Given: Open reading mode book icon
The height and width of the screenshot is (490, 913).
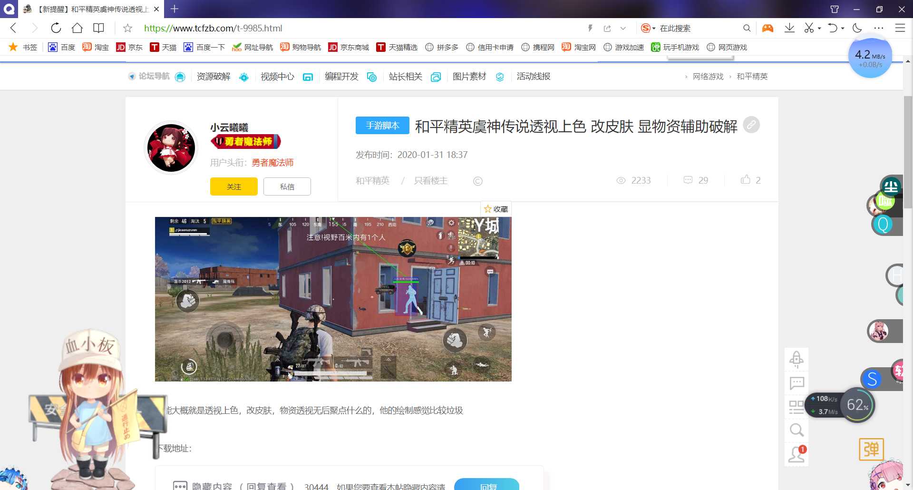Looking at the screenshot, I should click(x=98, y=28).
